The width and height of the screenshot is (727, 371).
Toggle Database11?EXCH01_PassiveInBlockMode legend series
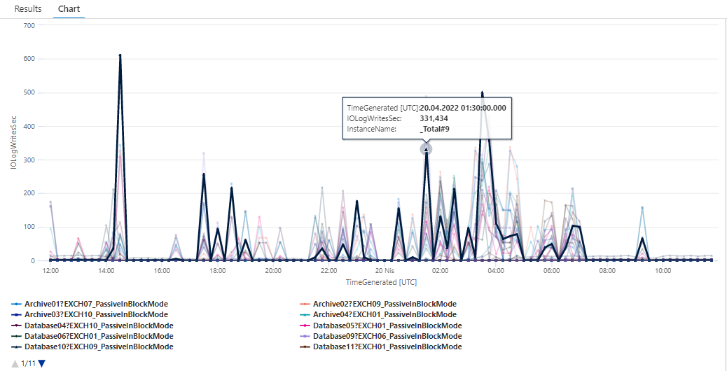point(380,347)
